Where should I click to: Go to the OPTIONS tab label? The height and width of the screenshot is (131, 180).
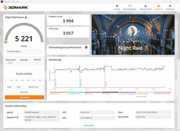tap(170, 9)
